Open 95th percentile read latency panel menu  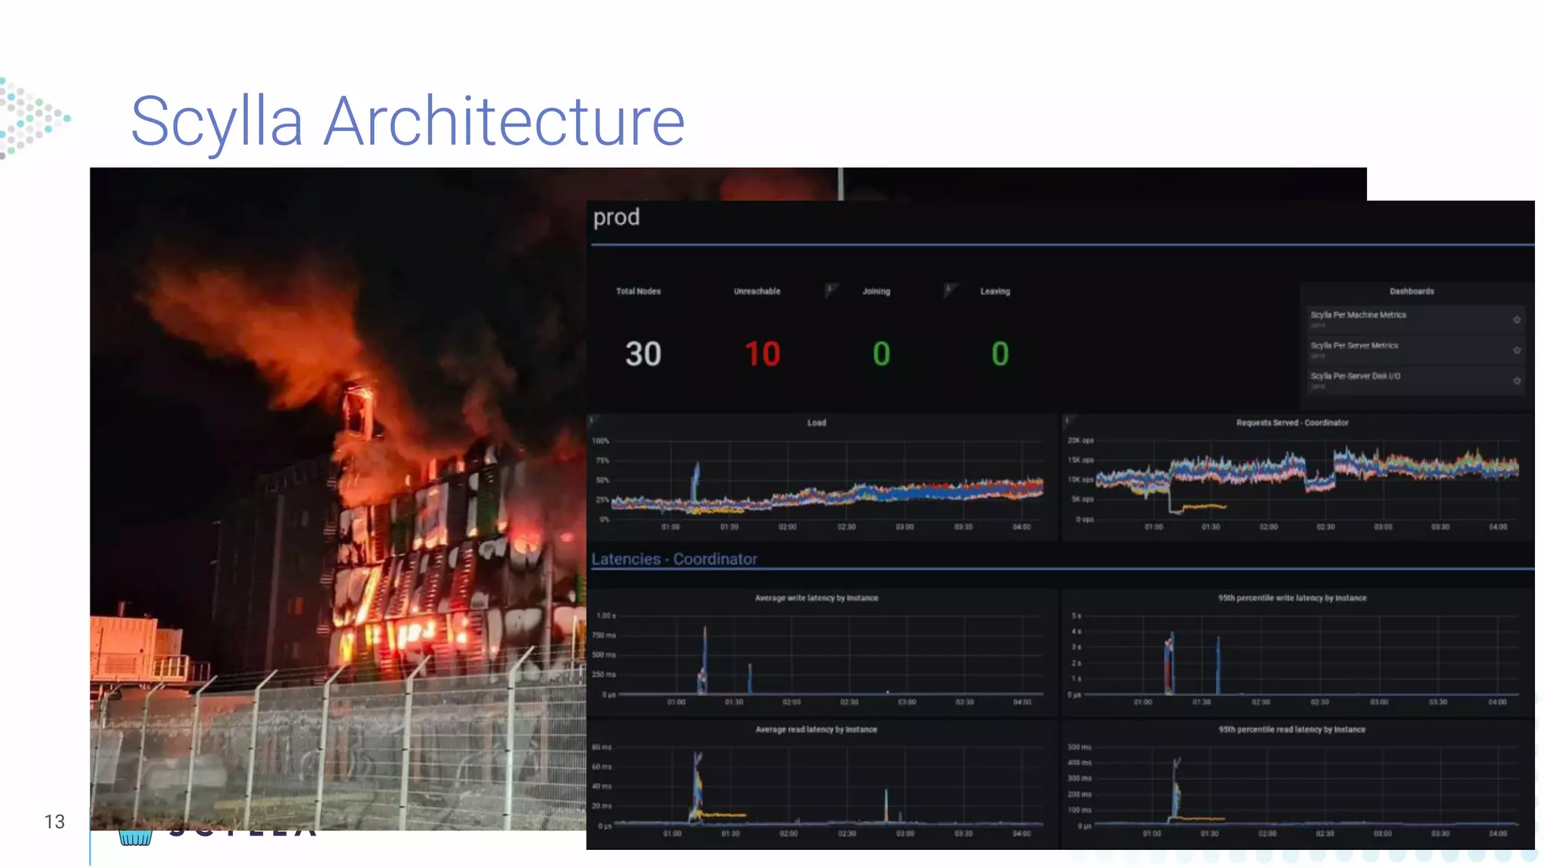pyautogui.click(x=1292, y=729)
